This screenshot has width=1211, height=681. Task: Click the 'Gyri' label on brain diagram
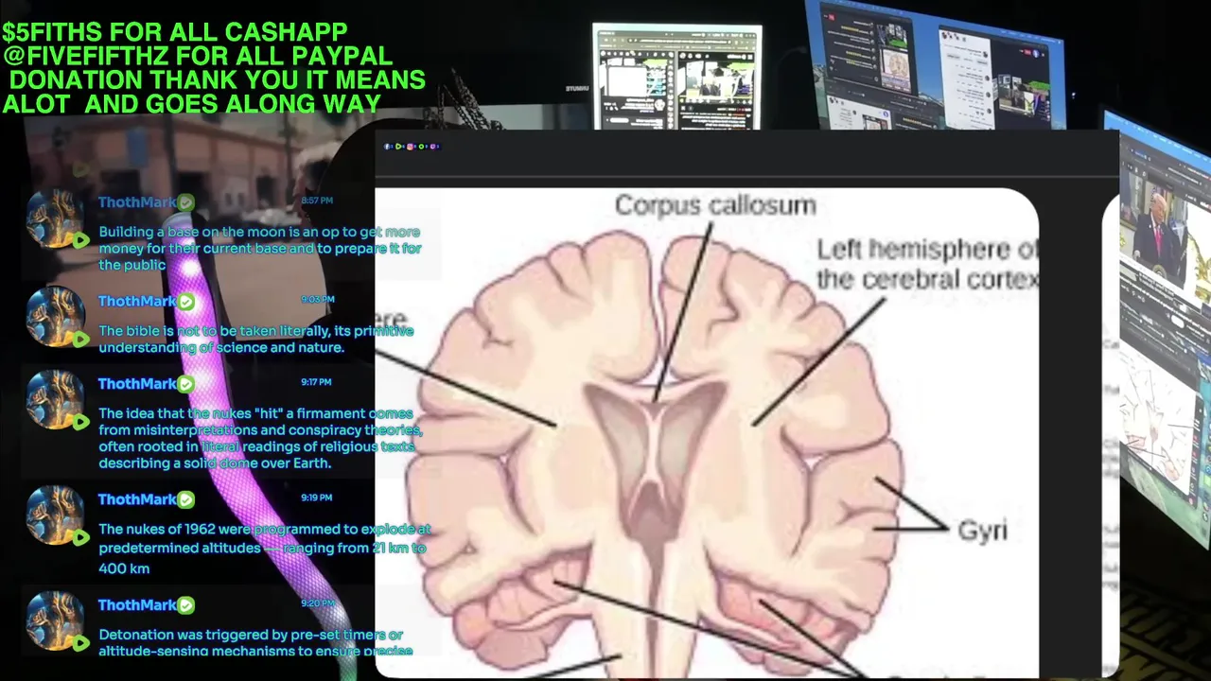[x=982, y=531]
